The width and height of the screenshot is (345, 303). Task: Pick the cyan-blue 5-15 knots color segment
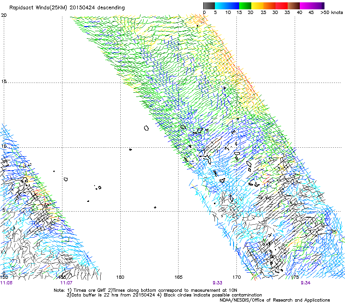point(227,6)
